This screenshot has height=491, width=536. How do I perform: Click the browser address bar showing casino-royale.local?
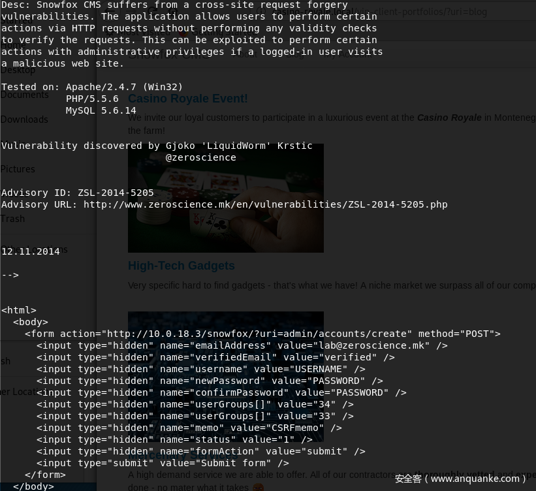coord(379,12)
